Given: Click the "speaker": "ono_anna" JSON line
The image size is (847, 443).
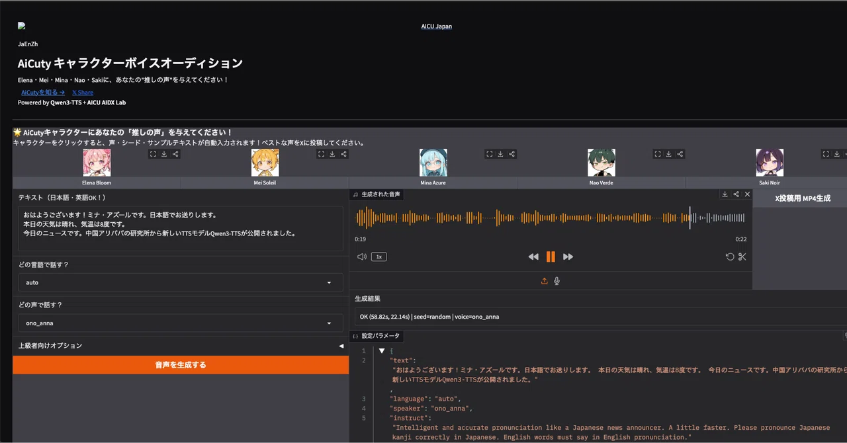Looking at the screenshot, I should [x=430, y=409].
